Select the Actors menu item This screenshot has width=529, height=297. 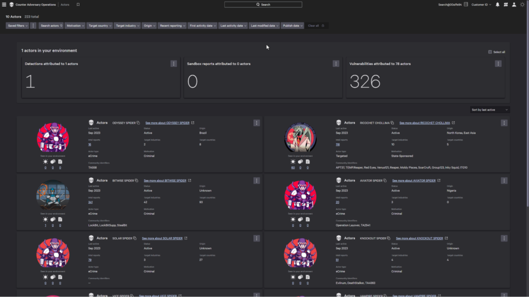(65, 4)
